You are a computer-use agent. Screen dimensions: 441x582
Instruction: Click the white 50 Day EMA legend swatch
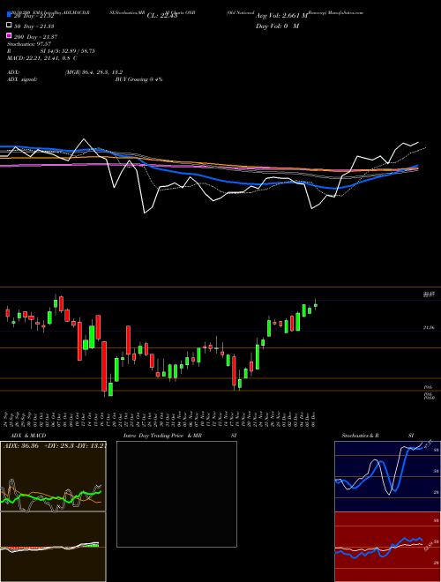tap(9, 26)
